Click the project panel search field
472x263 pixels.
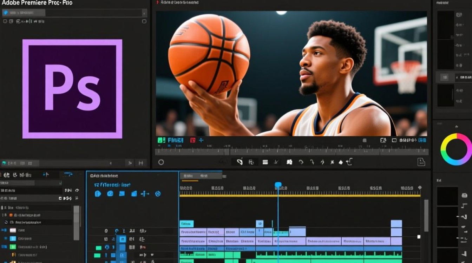(x=31, y=191)
